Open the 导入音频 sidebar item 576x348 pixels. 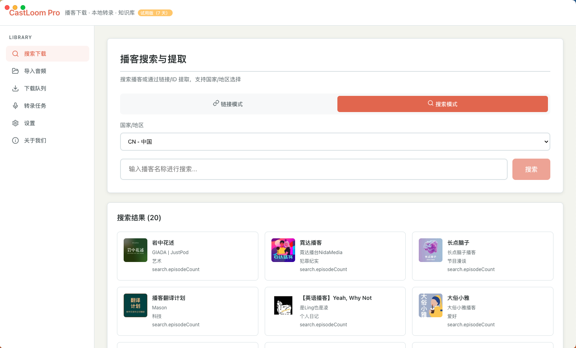pos(47,71)
